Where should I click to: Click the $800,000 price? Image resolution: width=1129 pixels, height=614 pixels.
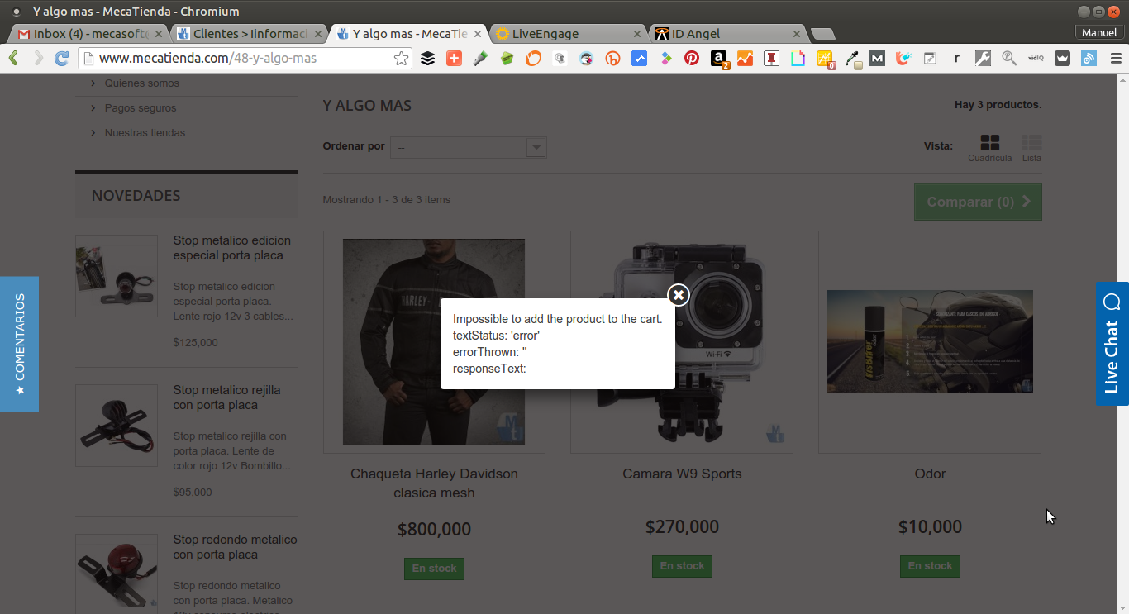434,529
